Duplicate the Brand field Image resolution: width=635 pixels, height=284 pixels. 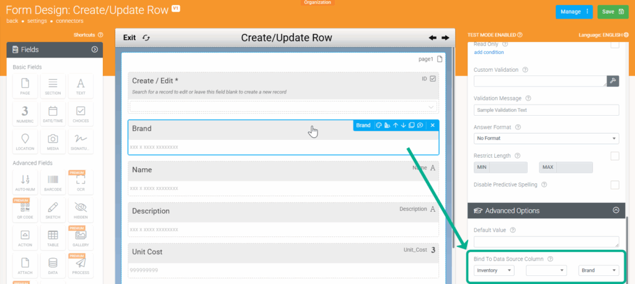click(412, 125)
